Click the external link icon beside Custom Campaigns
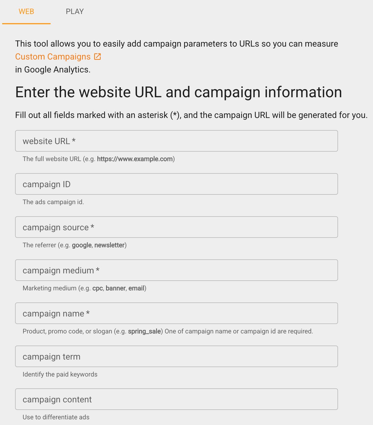Image resolution: width=373 pixels, height=425 pixels. 98,56
